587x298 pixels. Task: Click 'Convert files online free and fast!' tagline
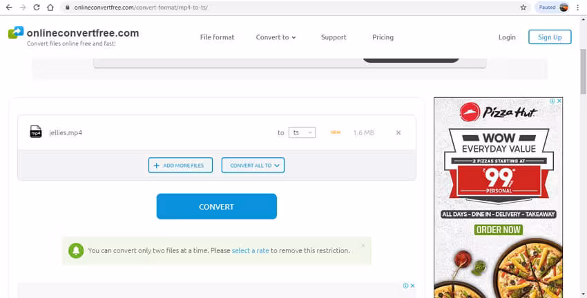pos(71,43)
